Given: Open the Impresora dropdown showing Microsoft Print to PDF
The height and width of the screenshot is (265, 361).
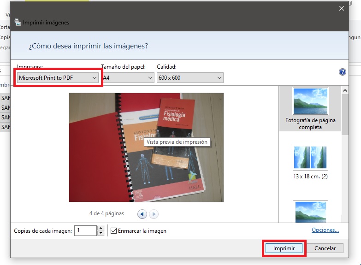Looking at the screenshot, I should pyautogui.click(x=58, y=78).
